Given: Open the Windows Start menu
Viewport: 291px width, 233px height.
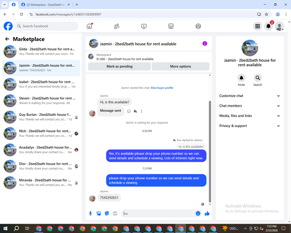Looking at the screenshot, I should pyautogui.click(x=5, y=228).
